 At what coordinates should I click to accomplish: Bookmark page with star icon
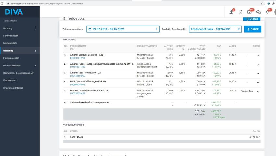[x=262, y=3]
